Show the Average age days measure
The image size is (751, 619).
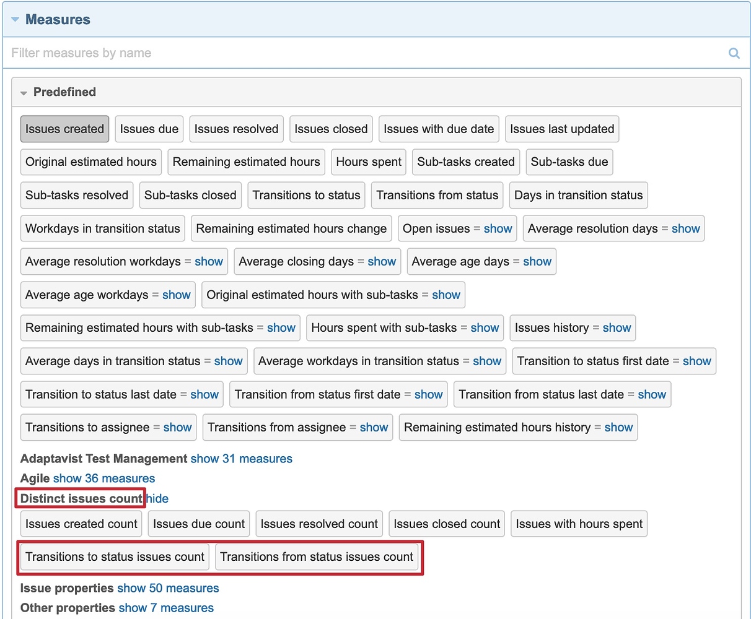(x=537, y=261)
